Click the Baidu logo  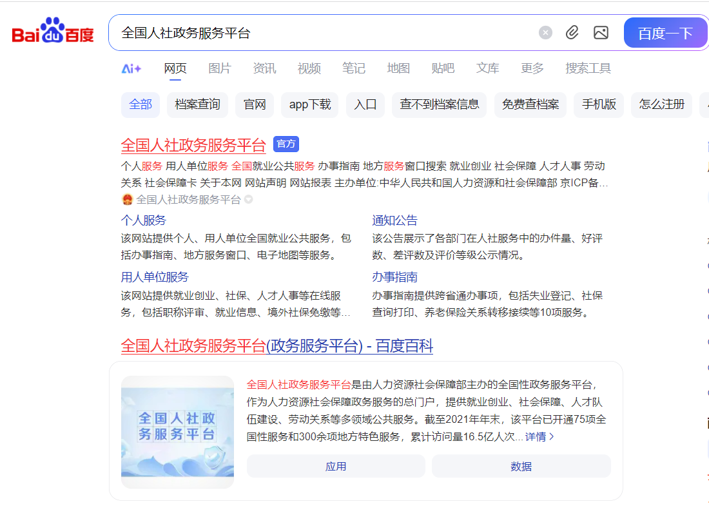coord(53,32)
